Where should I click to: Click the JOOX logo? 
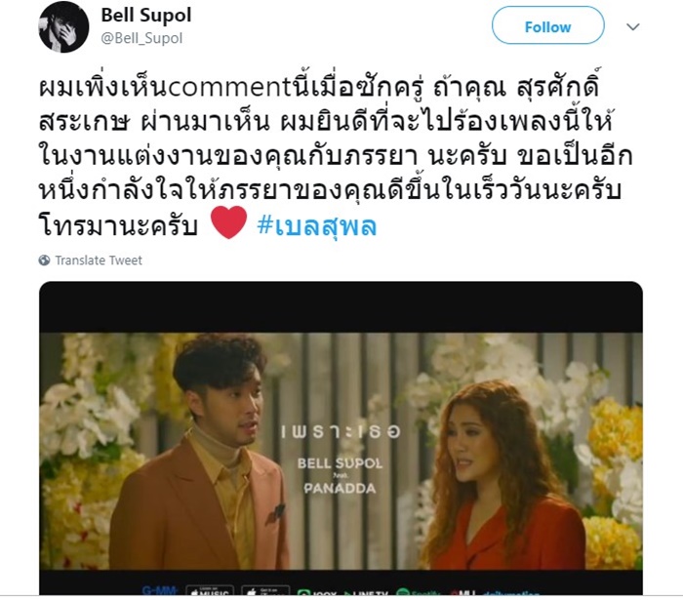(x=317, y=592)
